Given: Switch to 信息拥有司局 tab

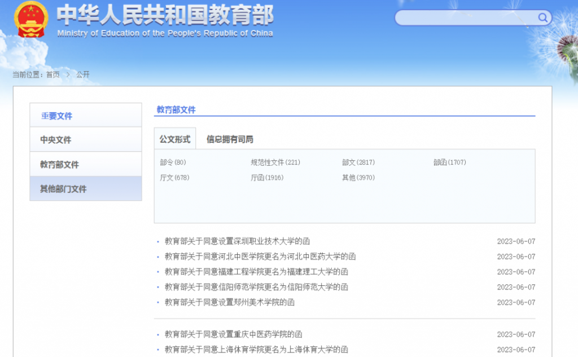Looking at the screenshot, I should [x=230, y=139].
